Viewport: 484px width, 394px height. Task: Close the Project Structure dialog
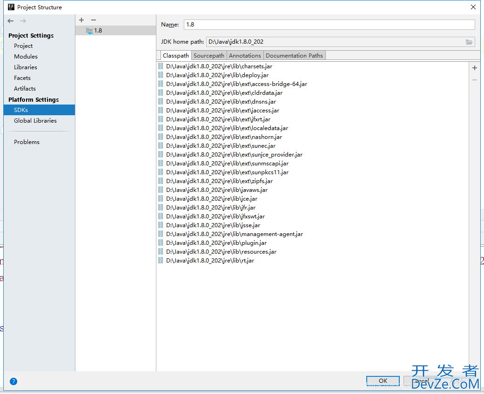tap(473, 7)
